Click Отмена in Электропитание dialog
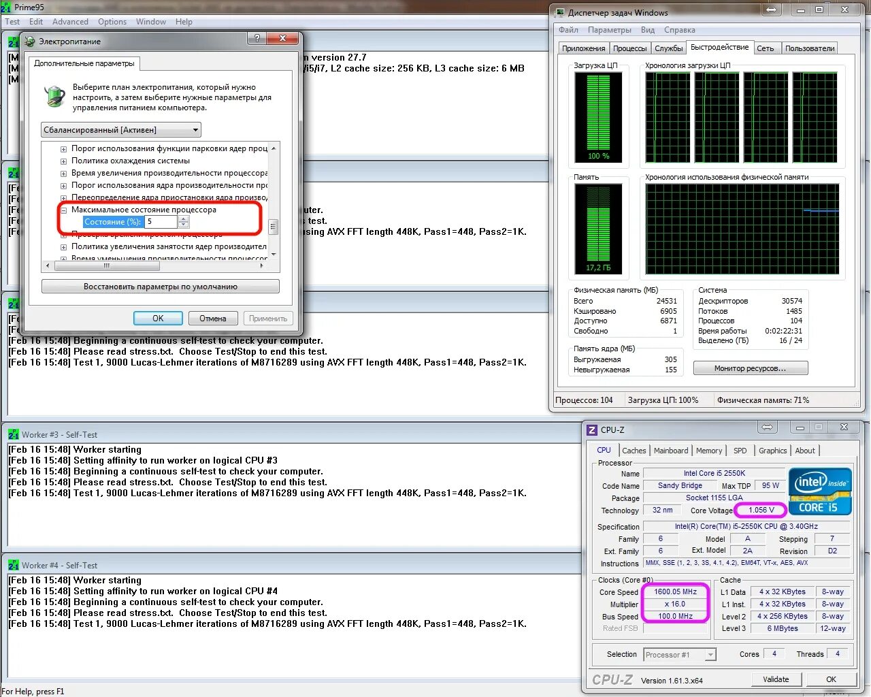Image resolution: width=871 pixels, height=697 pixels. coord(213,319)
